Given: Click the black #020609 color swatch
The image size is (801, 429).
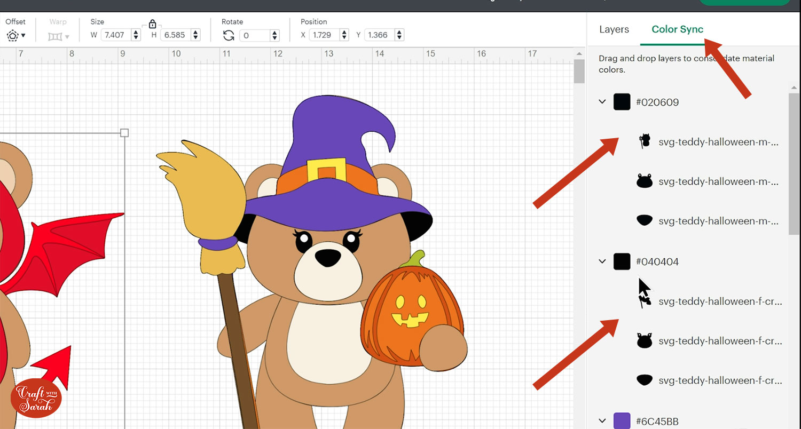Looking at the screenshot, I should [622, 101].
